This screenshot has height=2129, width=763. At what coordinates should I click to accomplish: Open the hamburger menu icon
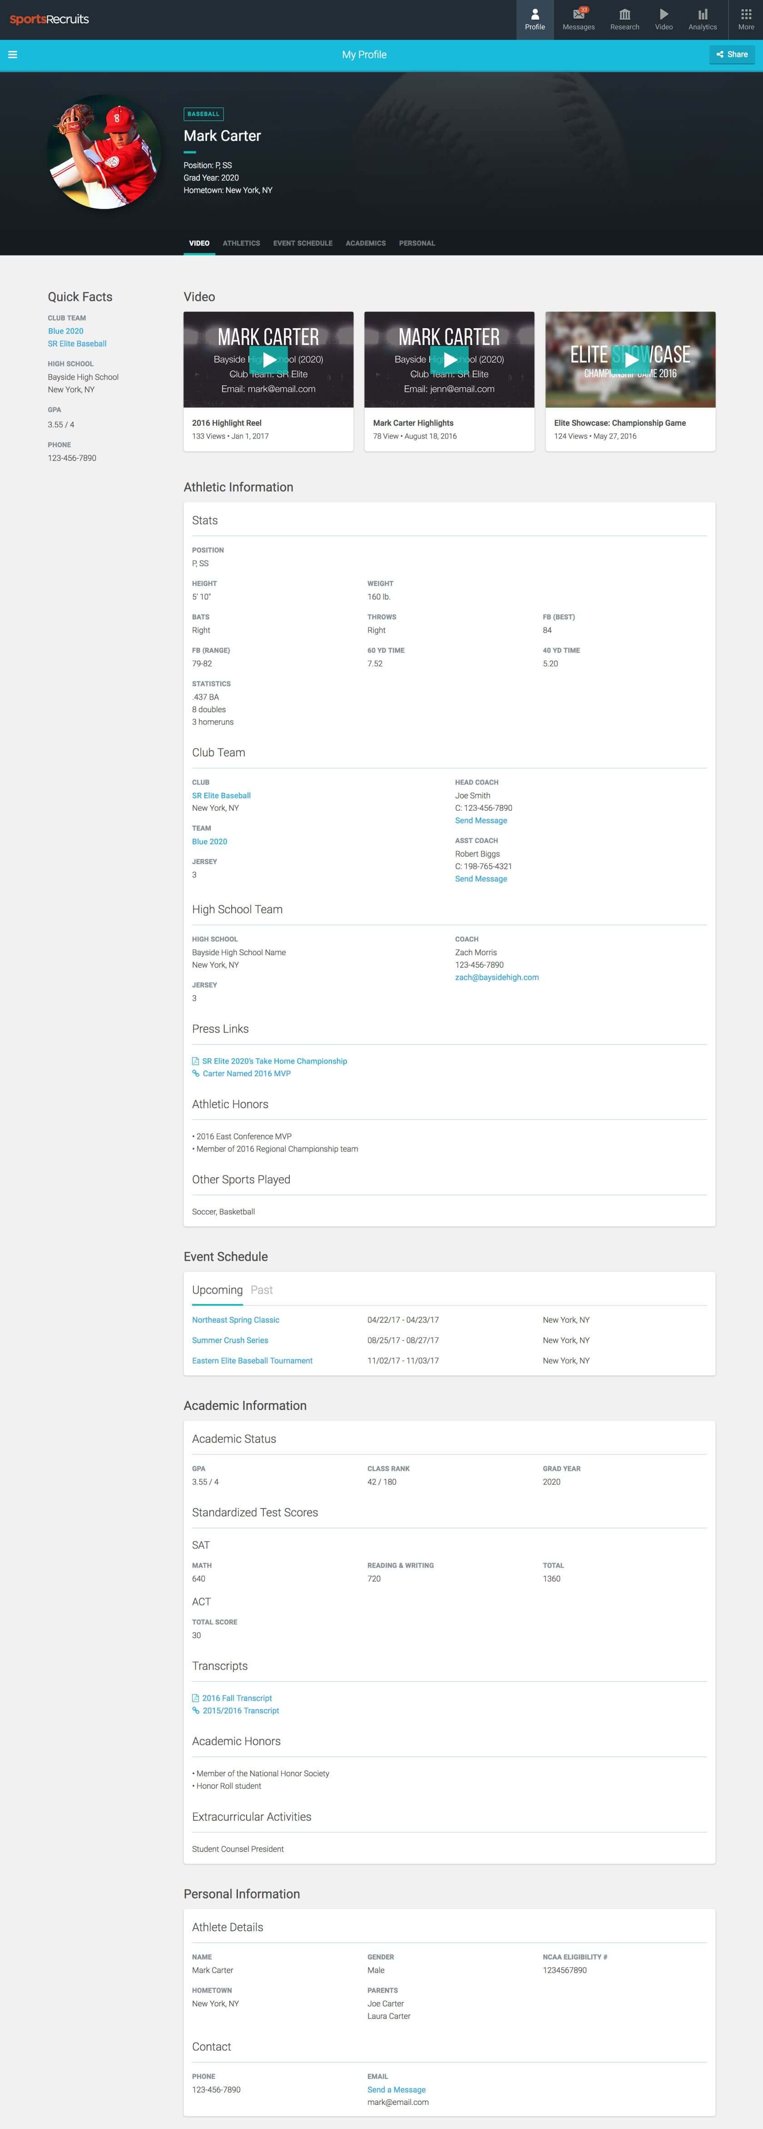pos(12,55)
